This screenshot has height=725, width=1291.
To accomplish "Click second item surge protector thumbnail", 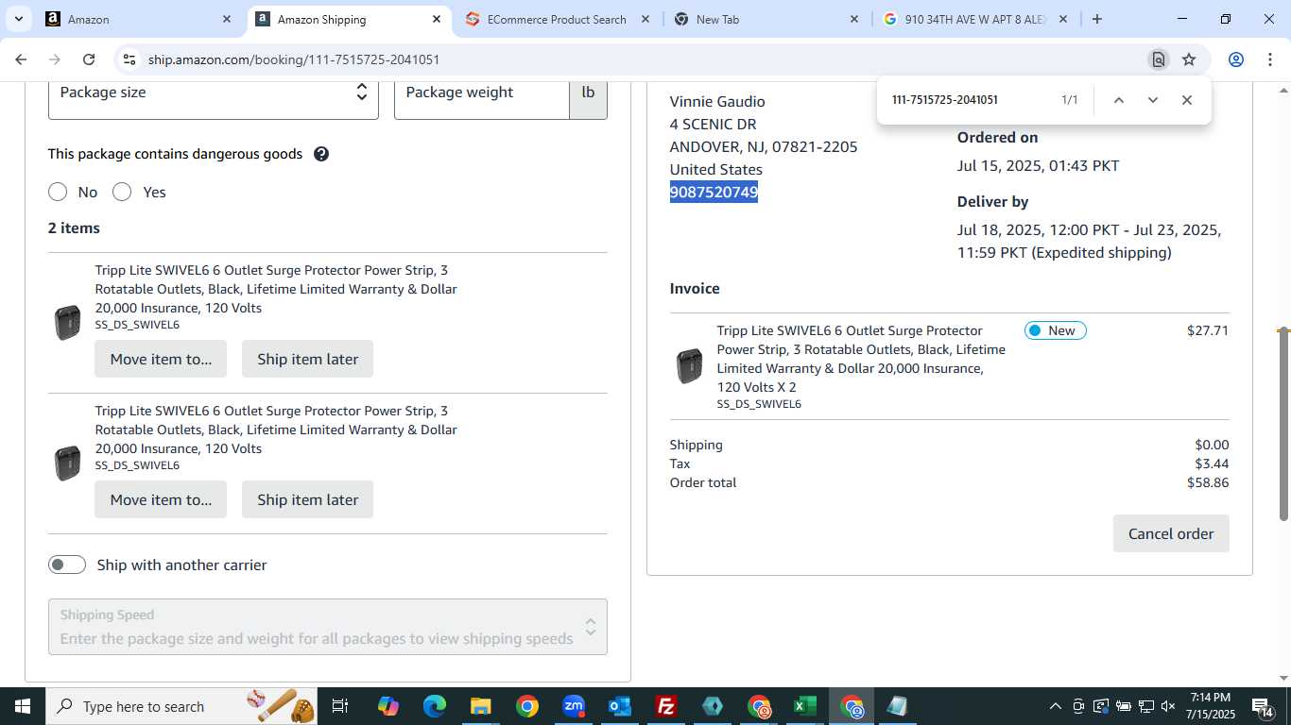I will pos(68,464).
